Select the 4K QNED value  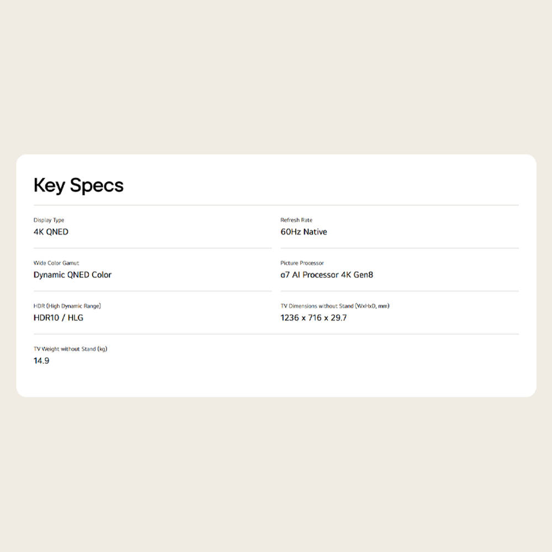(51, 232)
